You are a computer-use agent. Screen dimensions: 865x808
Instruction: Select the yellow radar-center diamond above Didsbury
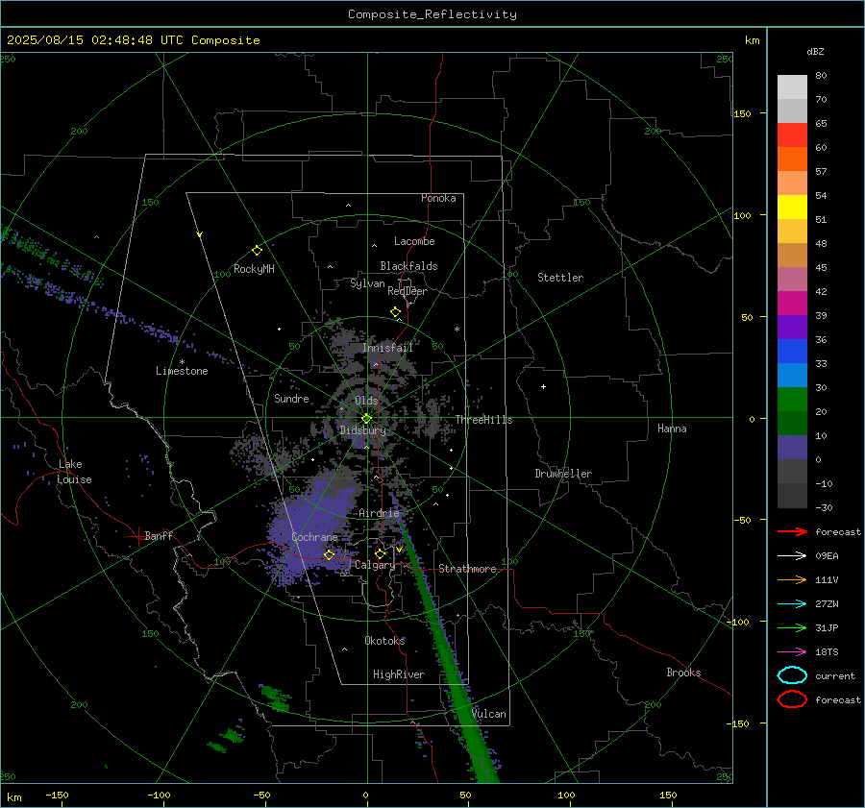(x=367, y=418)
